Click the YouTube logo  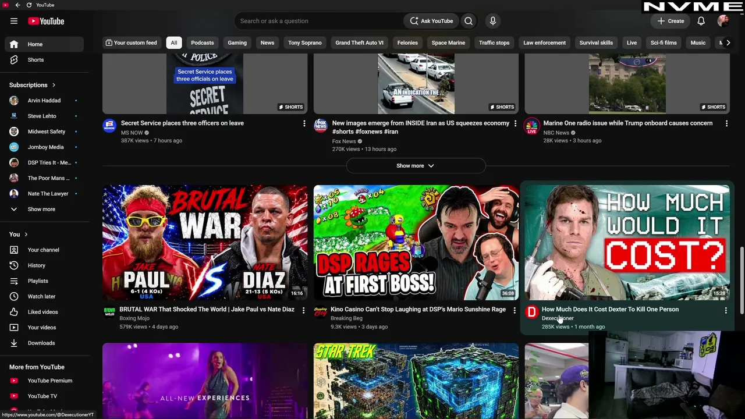(x=46, y=21)
